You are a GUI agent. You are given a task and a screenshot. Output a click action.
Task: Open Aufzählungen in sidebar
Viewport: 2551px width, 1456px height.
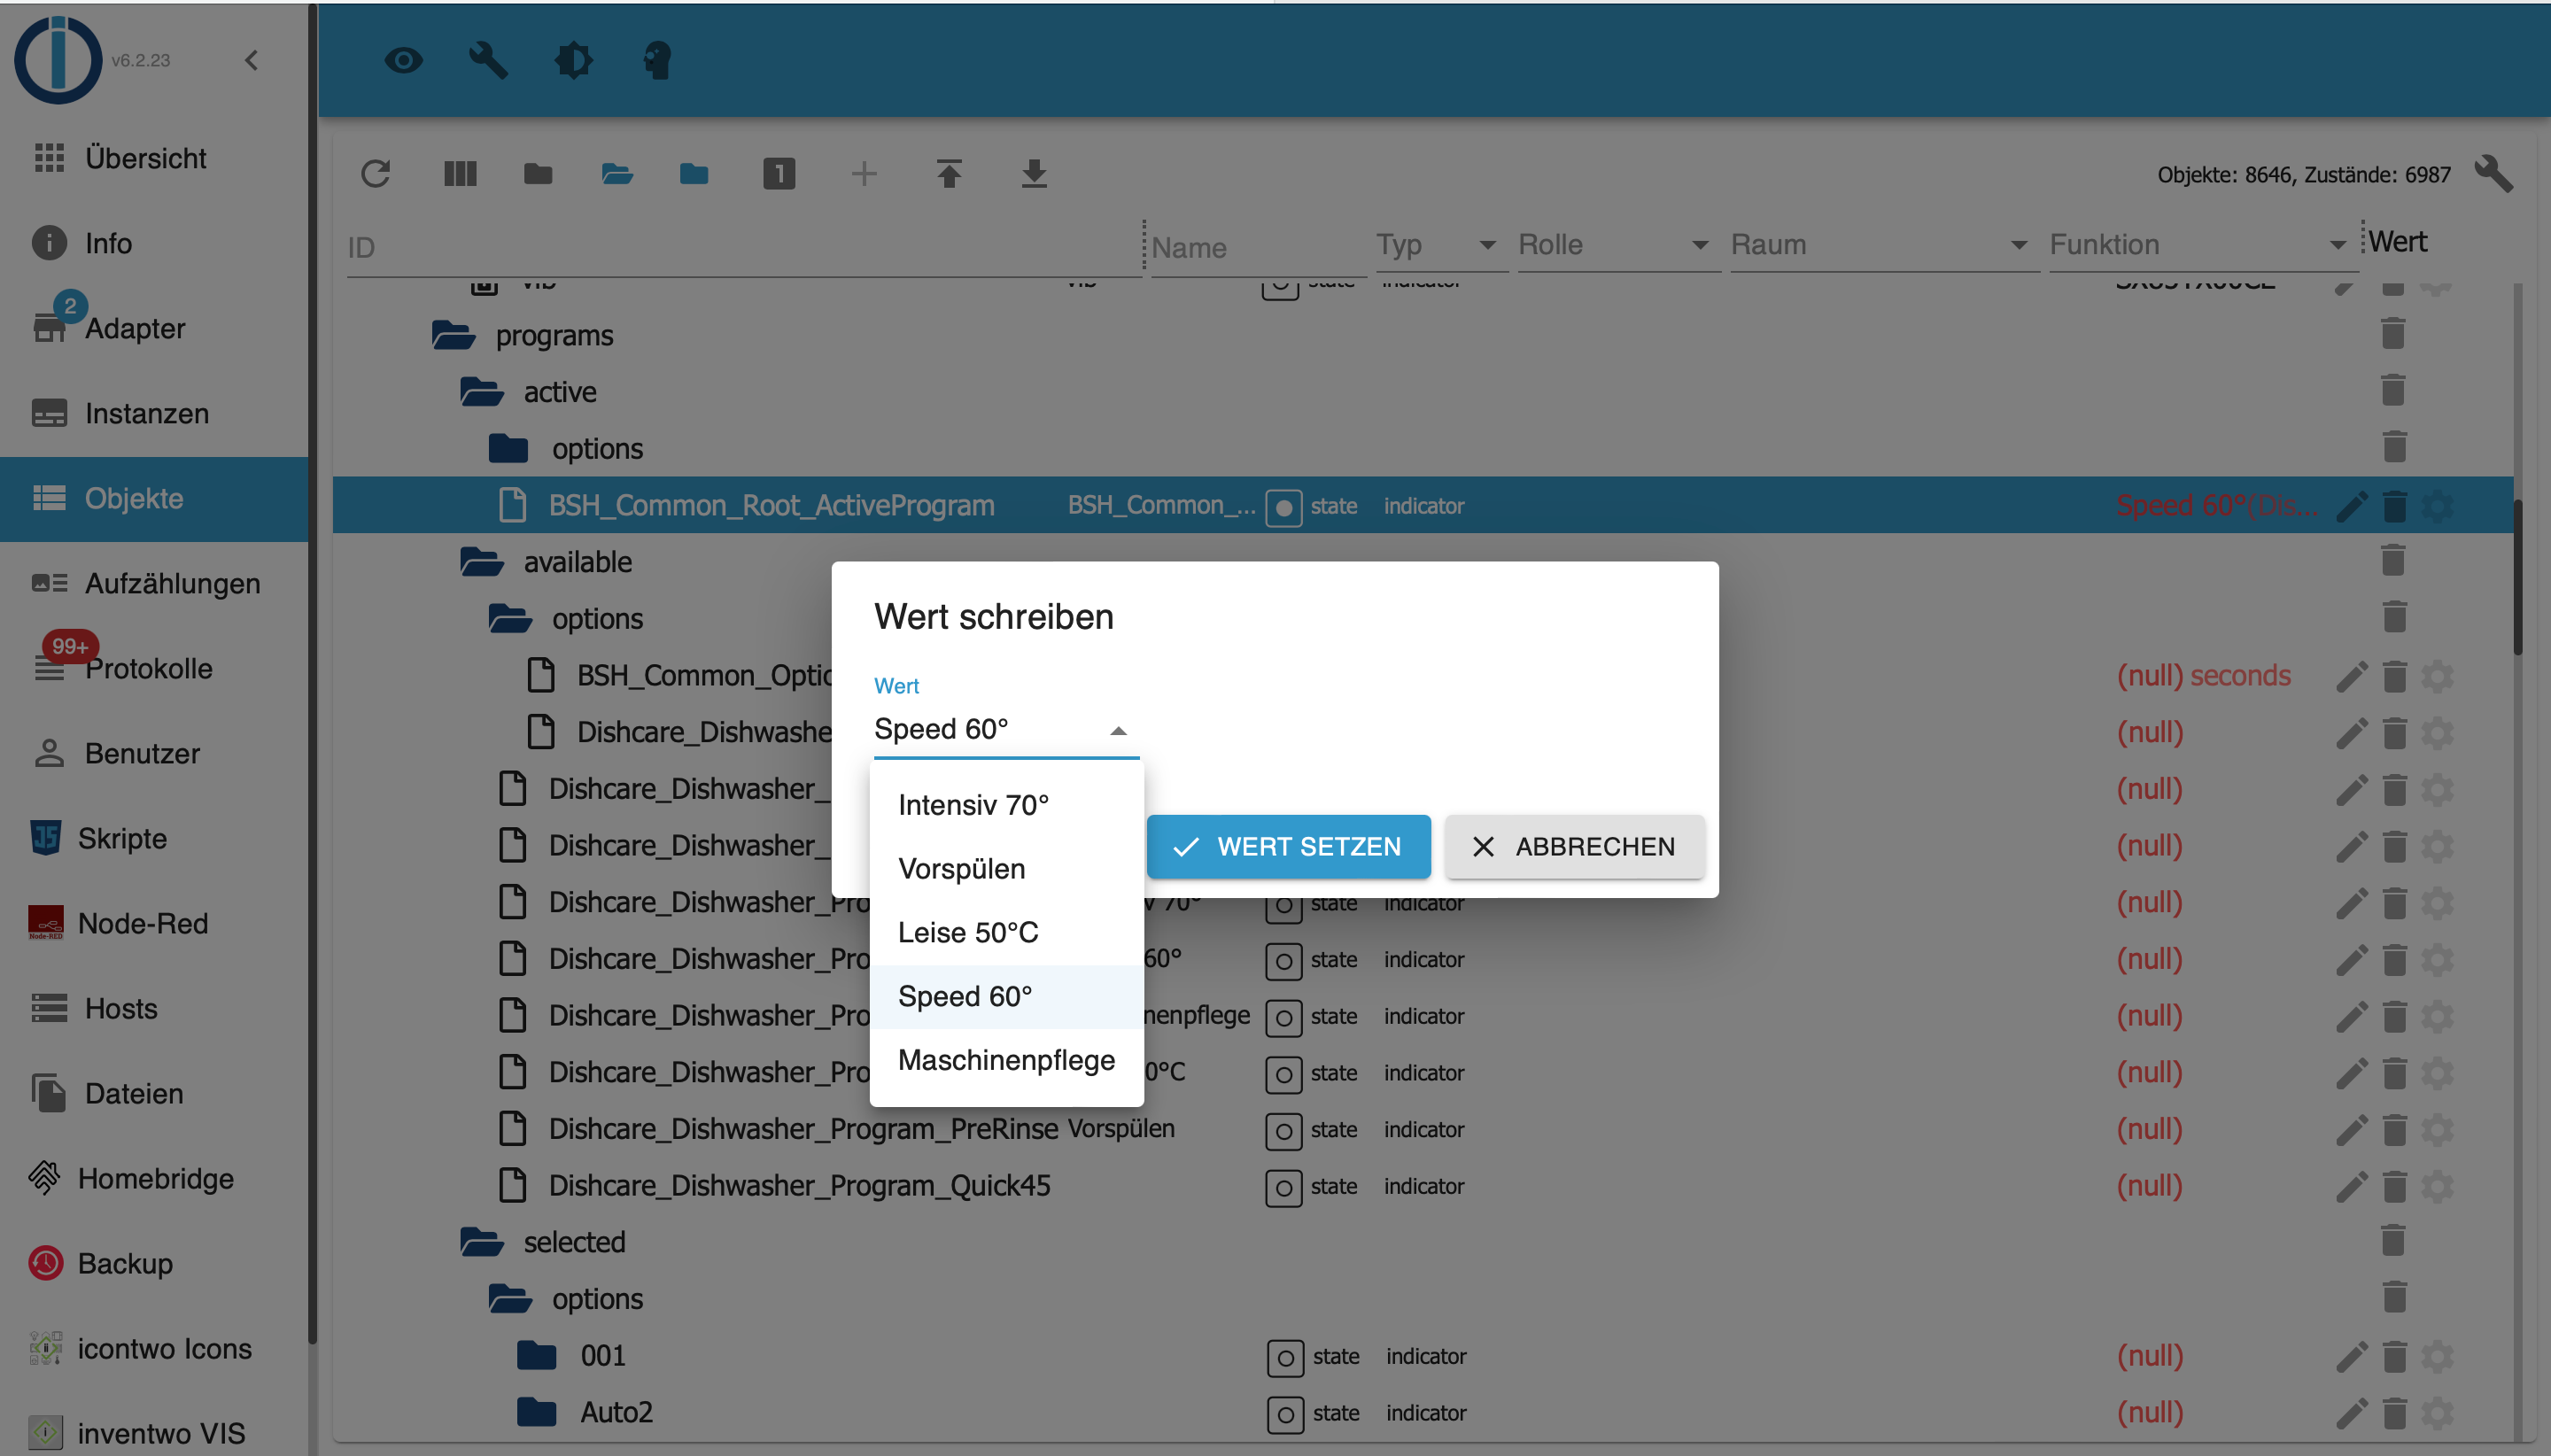click(x=155, y=583)
